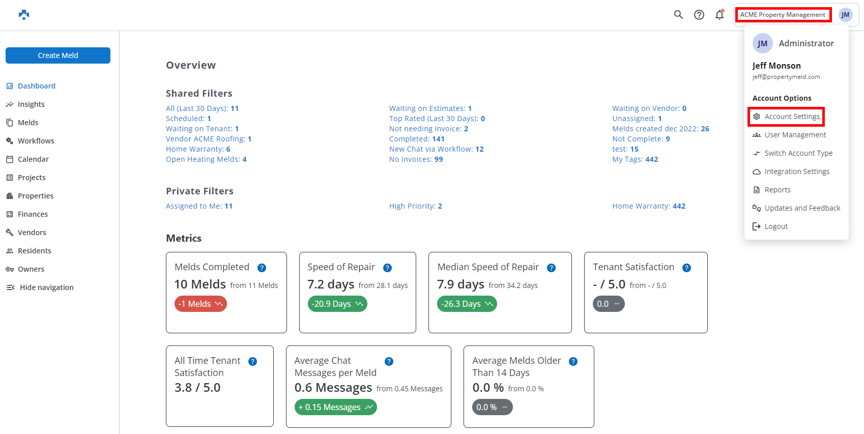Go to Workflows in sidebar
This screenshot has width=864, height=434.
[36, 141]
